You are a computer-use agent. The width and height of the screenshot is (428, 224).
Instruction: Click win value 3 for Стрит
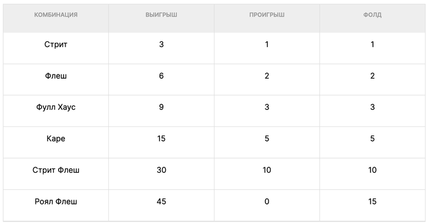[x=161, y=44]
